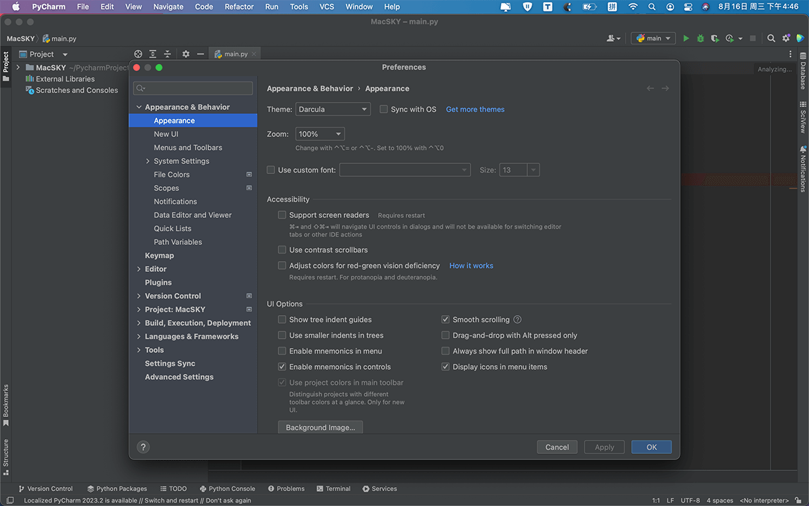Open Project panel options gear icon
Image resolution: width=809 pixels, height=506 pixels.
(x=186, y=54)
